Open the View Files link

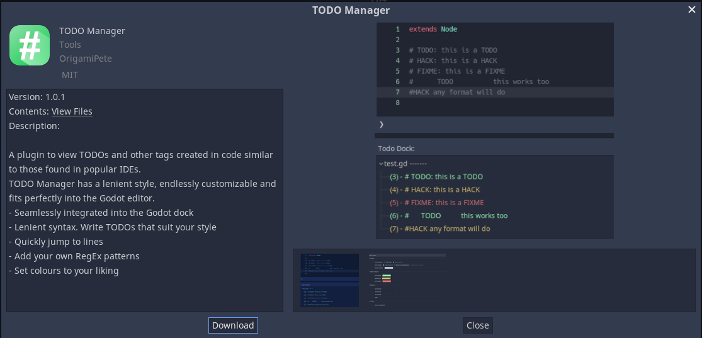click(x=72, y=111)
